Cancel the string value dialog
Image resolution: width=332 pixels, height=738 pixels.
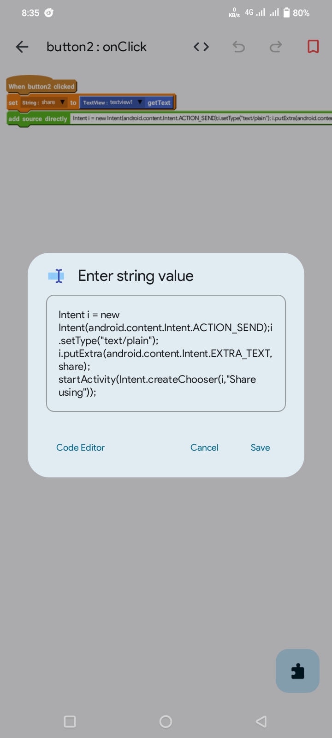pos(204,447)
